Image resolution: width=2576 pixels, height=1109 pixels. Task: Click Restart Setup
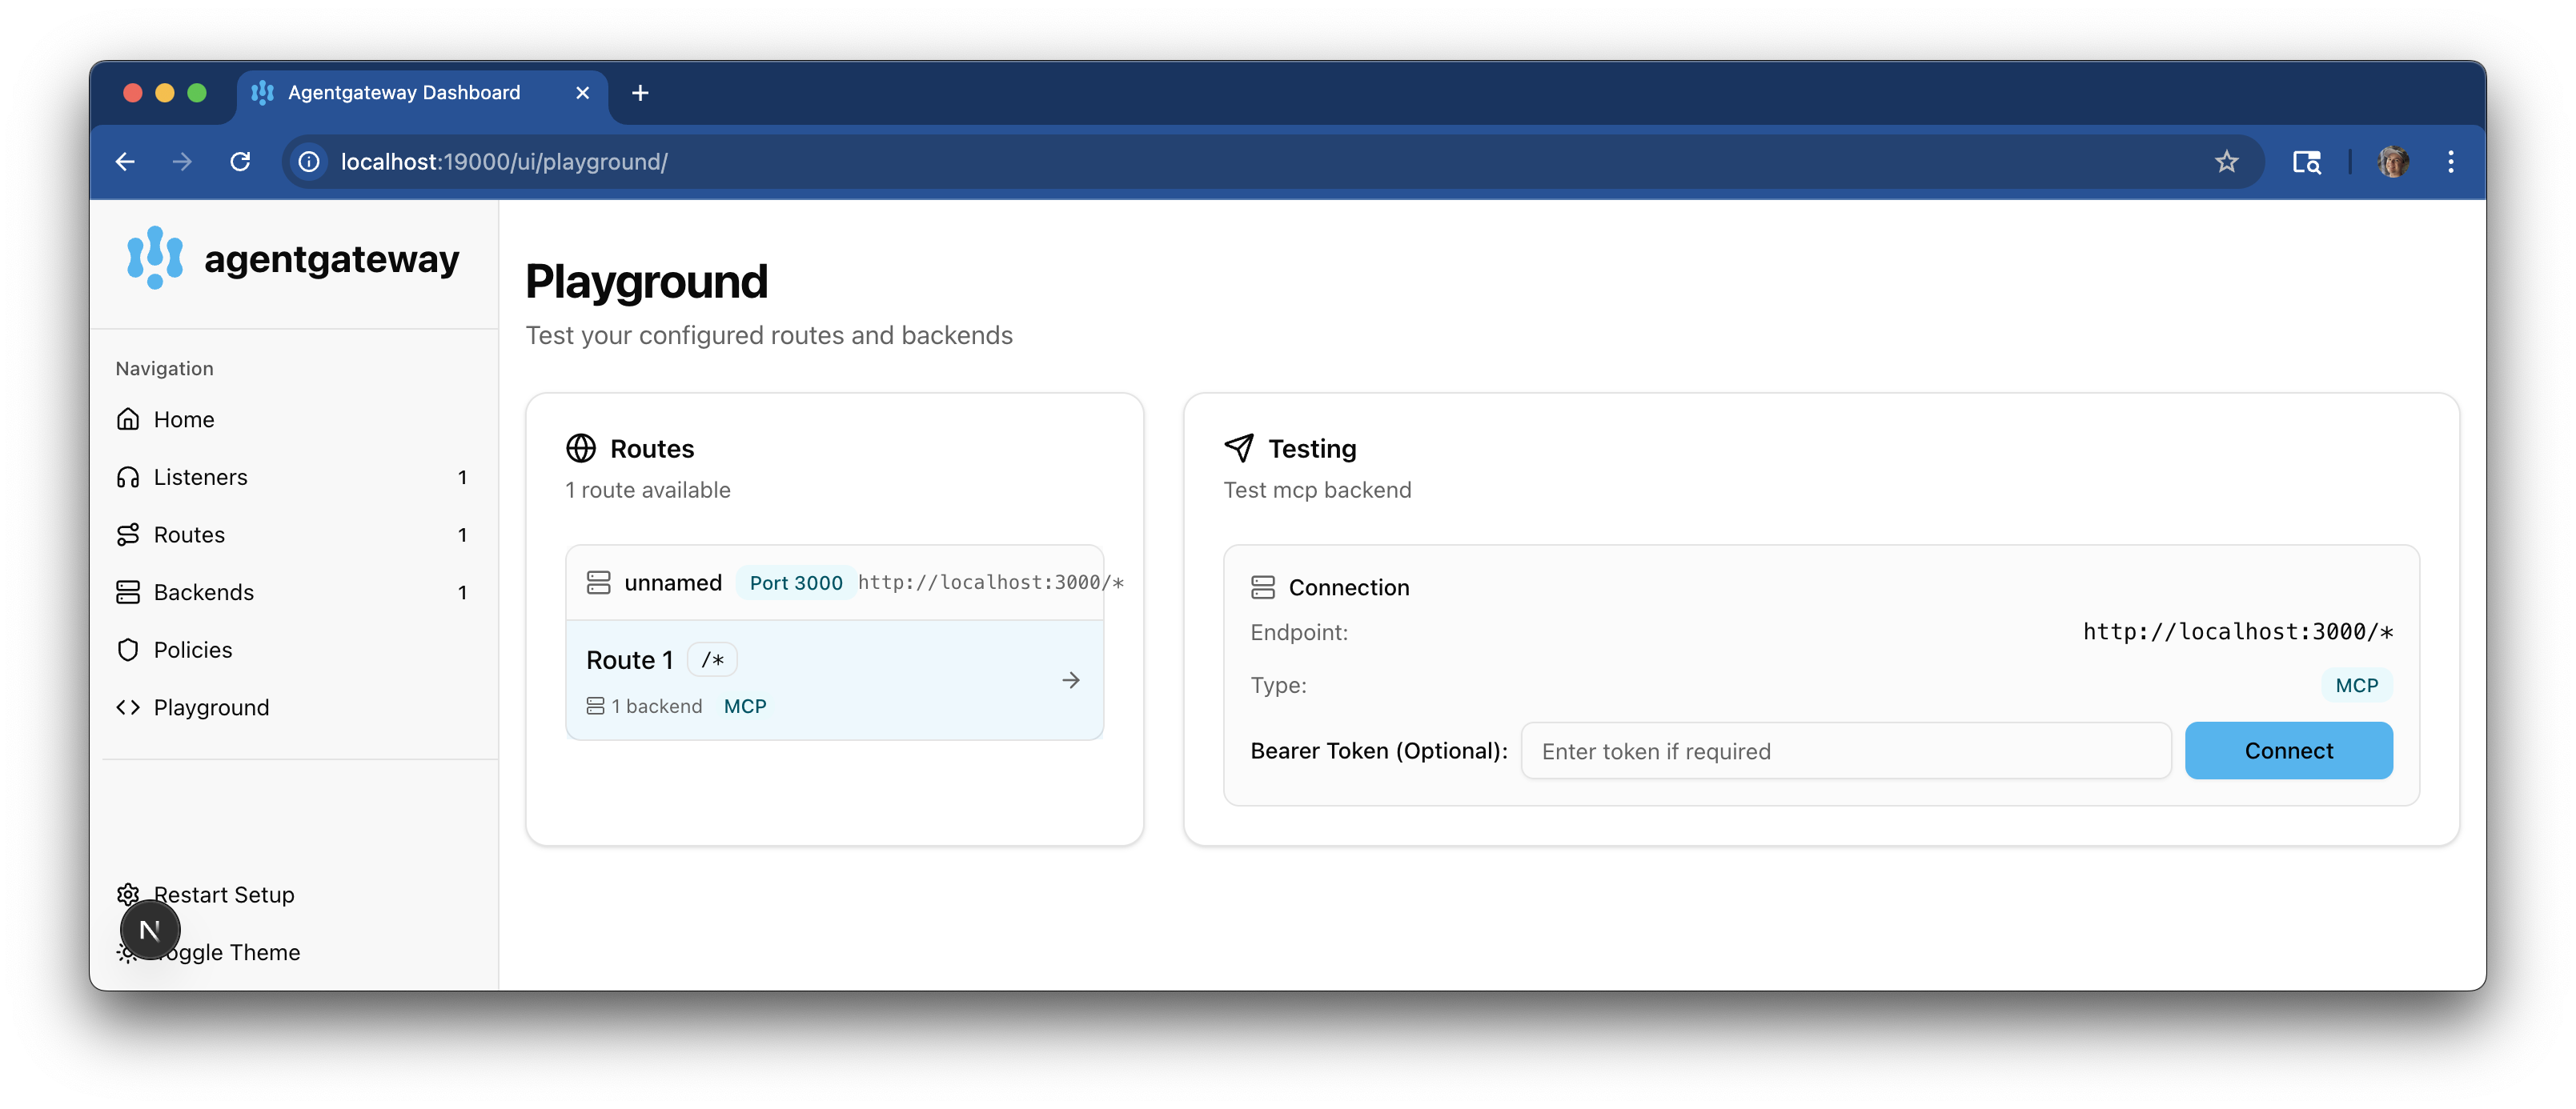pyautogui.click(x=224, y=894)
